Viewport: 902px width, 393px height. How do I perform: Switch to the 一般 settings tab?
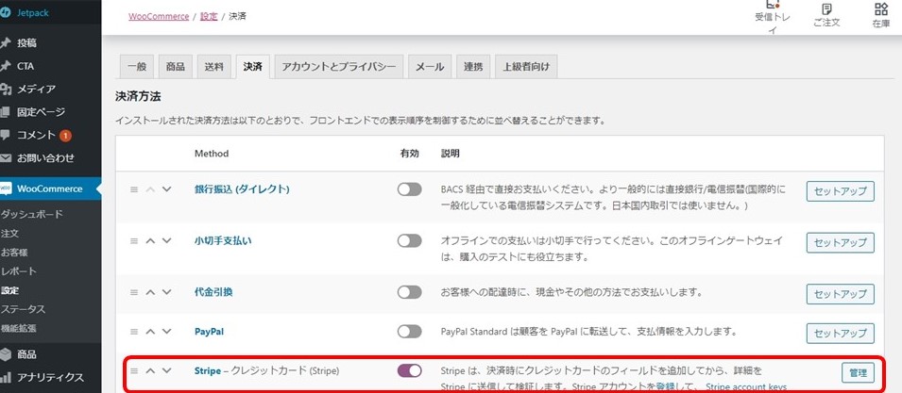[137, 67]
